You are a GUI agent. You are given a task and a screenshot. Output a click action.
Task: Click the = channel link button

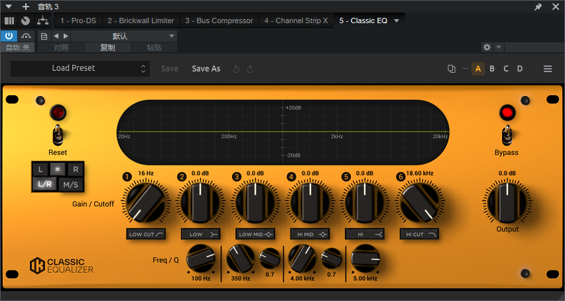tap(57, 169)
